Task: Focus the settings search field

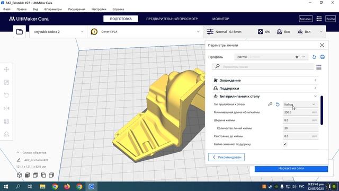Action: (263, 67)
